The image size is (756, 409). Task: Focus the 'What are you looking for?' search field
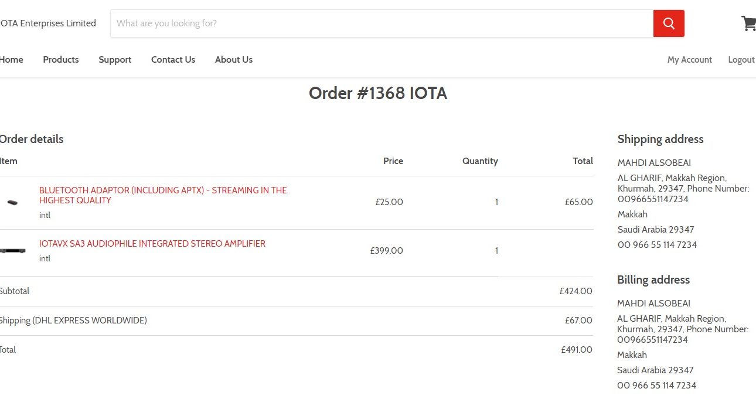click(x=382, y=23)
